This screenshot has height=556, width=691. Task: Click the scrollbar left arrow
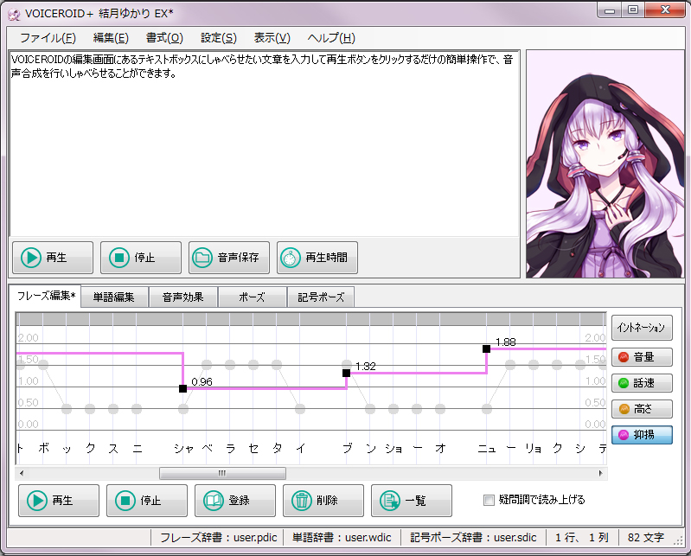[x=22, y=474]
